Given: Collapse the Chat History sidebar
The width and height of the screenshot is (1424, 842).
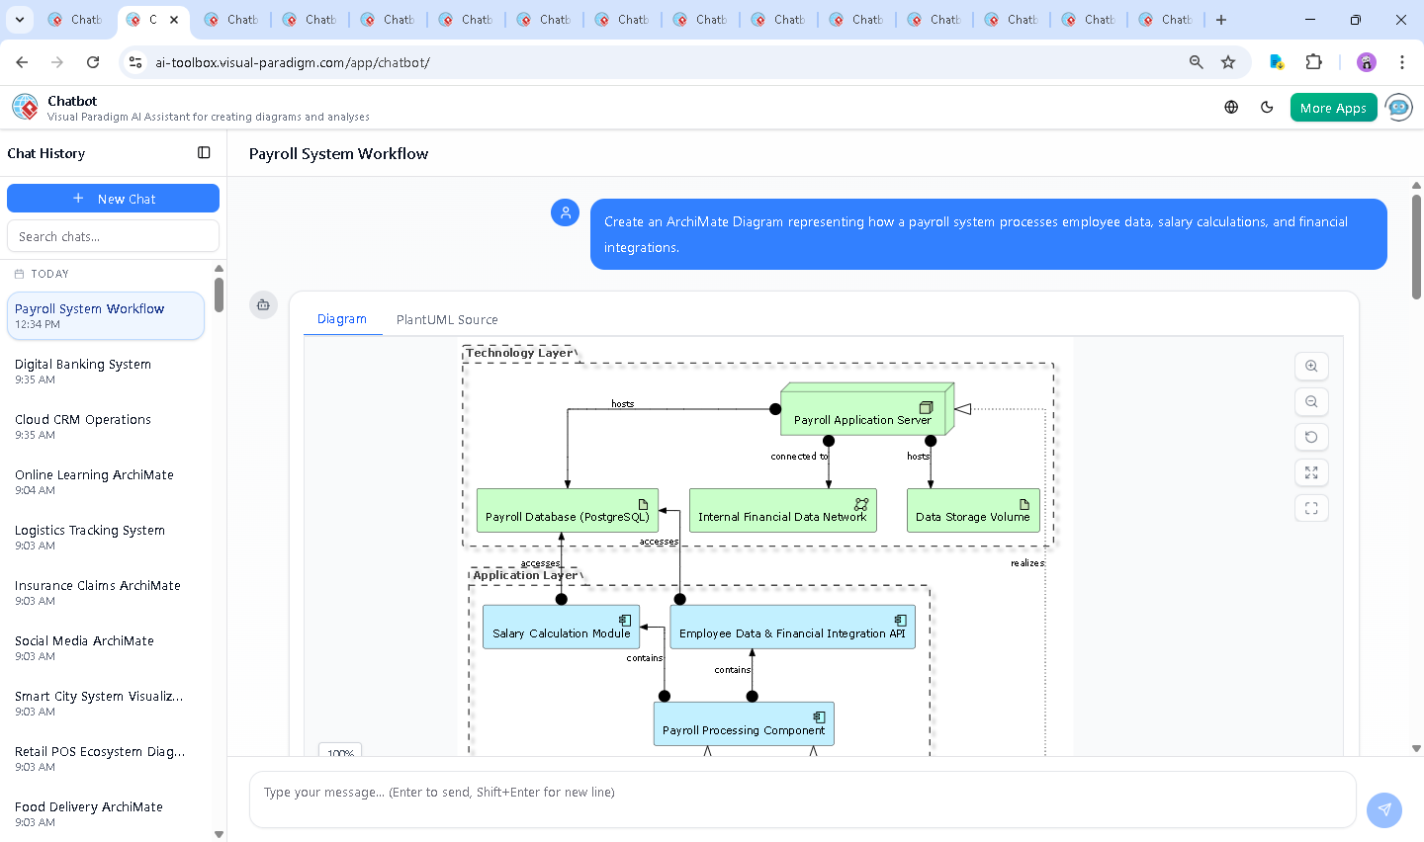Looking at the screenshot, I should click(204, 152).
